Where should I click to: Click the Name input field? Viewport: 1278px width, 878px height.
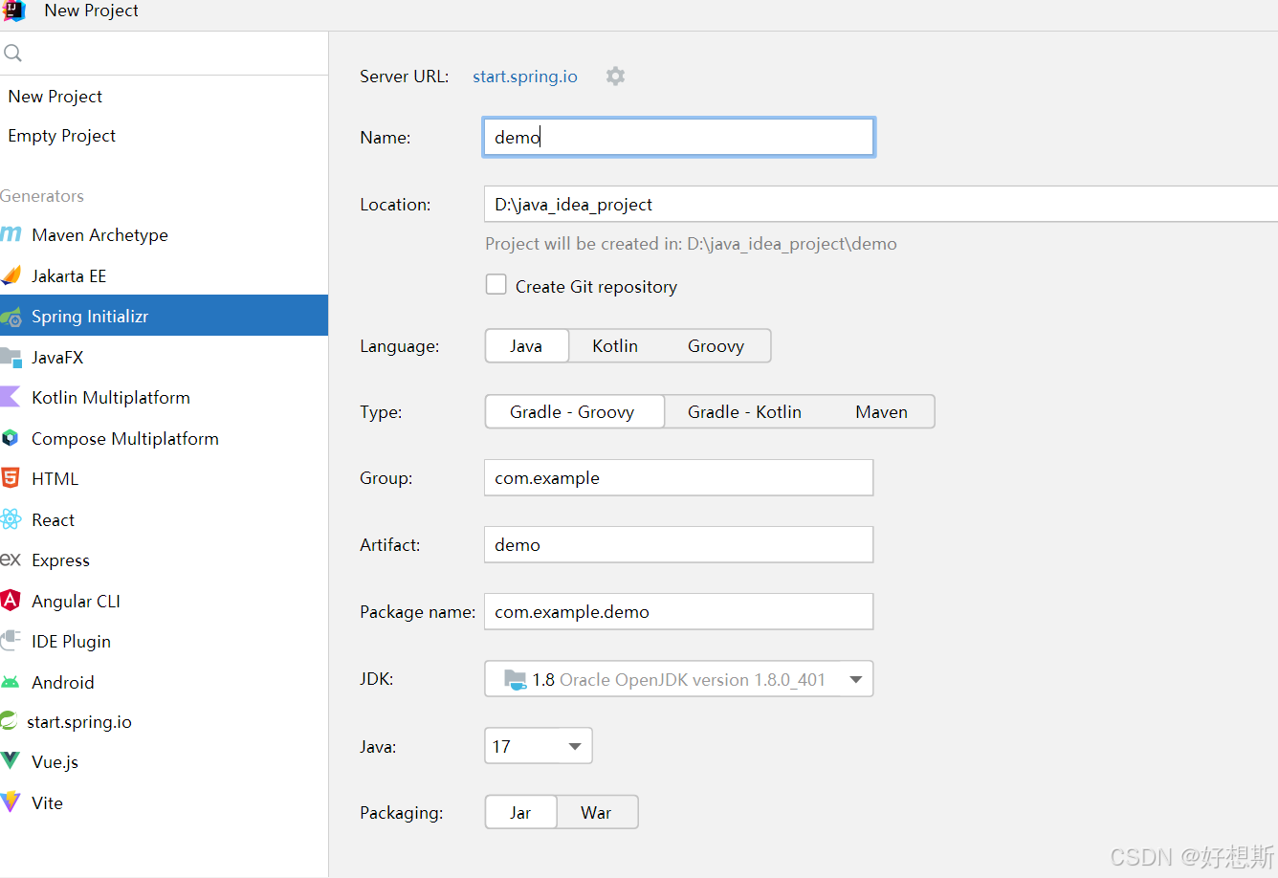pyautogui.click(x=679, y=137)
